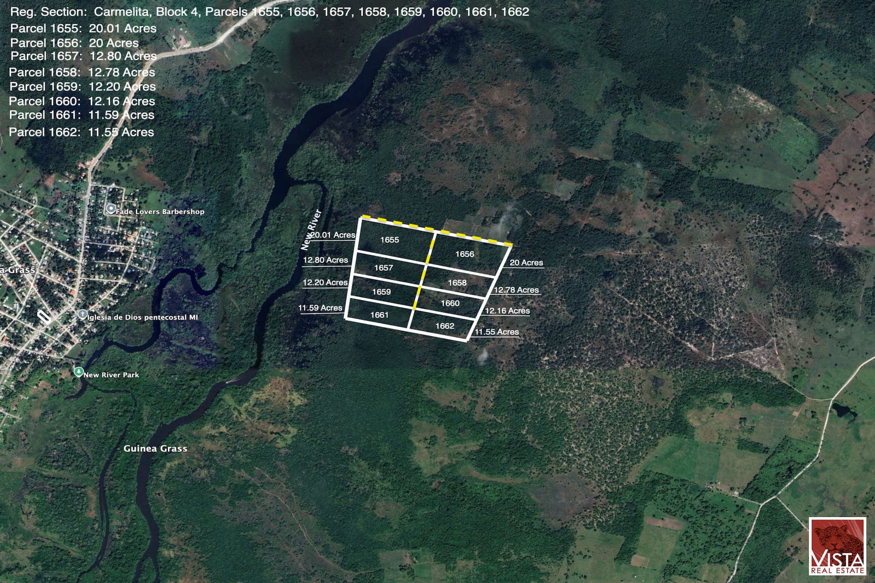
Task: Click the 12.78 Acres callout beside the grid
Action: tap(516, 290)
